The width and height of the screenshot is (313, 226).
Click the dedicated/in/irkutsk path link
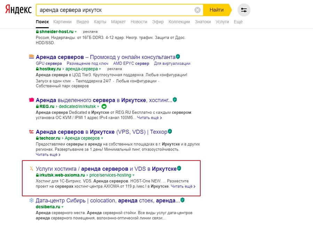tap(77, 107)
